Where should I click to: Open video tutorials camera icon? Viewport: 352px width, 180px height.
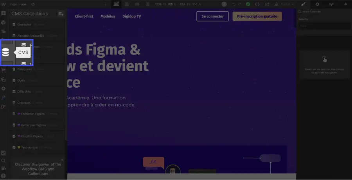point(4,168)
